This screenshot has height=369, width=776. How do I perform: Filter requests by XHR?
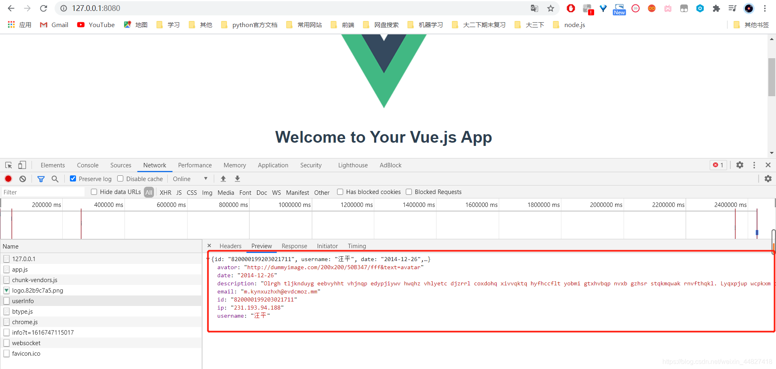(165, 192)
